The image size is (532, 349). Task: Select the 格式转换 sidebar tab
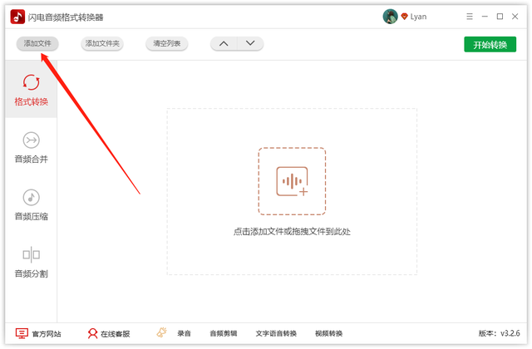click(x=32, y=90)
